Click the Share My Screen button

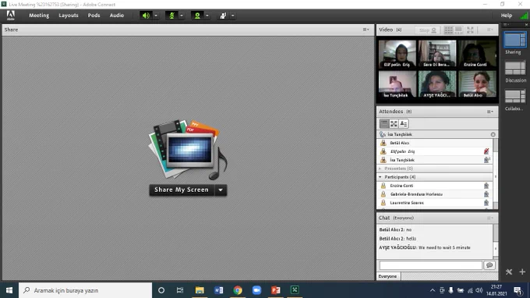[x=182, y=190]
